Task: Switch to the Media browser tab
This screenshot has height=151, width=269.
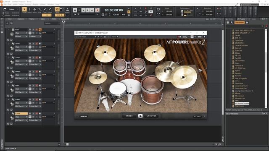Action: pyautogui.click(x=230, y=19)
